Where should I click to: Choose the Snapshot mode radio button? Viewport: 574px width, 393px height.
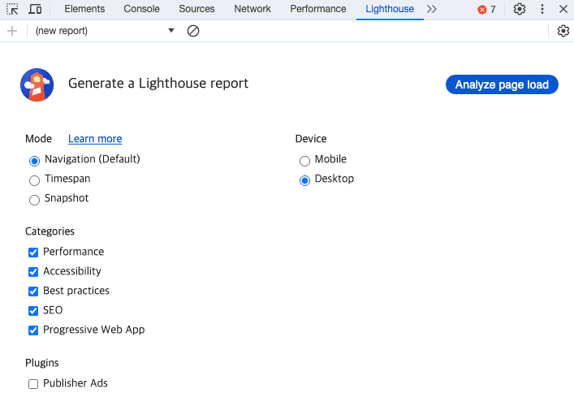[x=34, y=200]
